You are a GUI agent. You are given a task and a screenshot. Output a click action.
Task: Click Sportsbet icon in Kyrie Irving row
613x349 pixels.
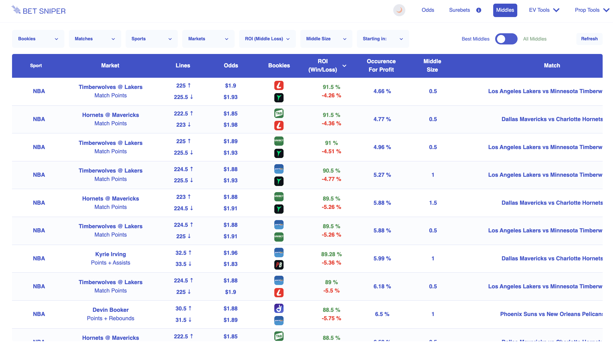279,253
